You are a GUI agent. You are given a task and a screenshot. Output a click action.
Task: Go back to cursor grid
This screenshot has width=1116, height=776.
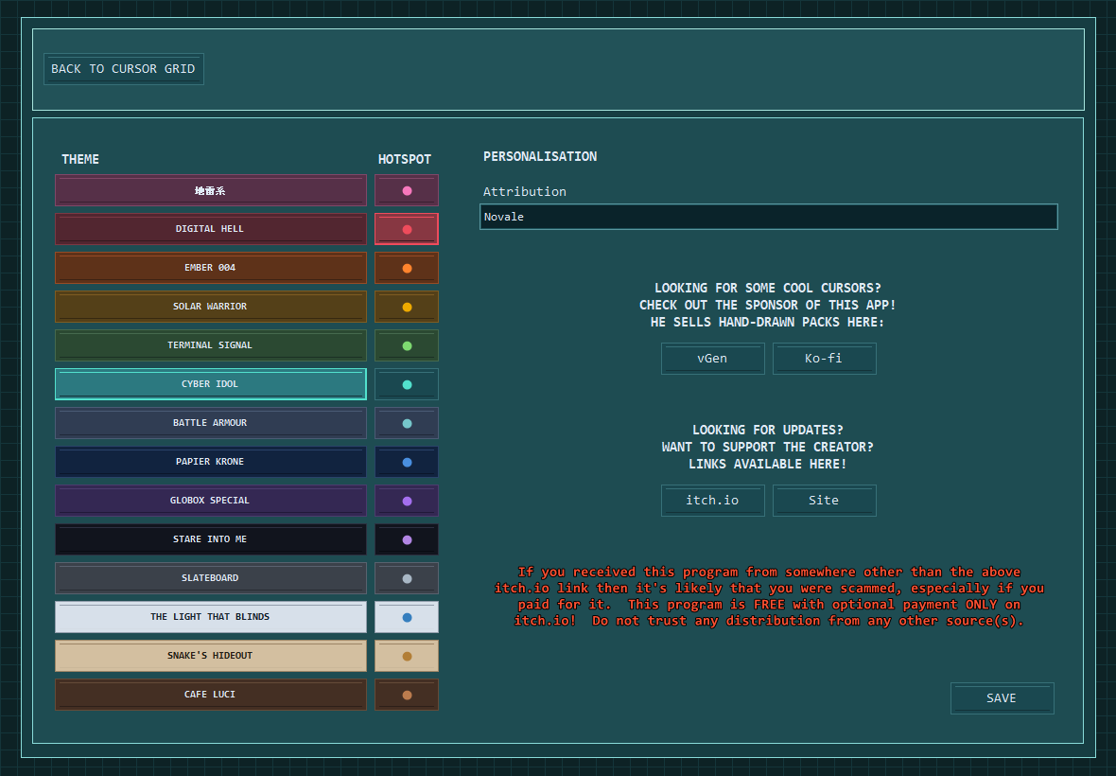[x=123, y=69]
